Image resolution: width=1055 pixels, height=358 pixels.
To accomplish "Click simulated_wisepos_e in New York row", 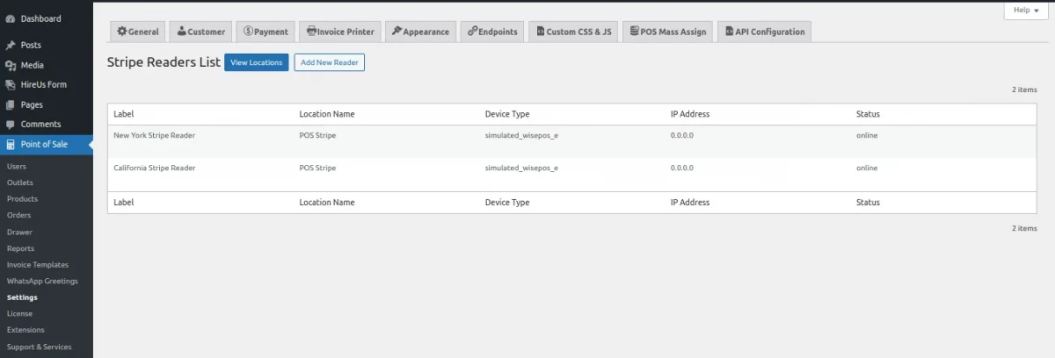I will click(x=521, y=135).
